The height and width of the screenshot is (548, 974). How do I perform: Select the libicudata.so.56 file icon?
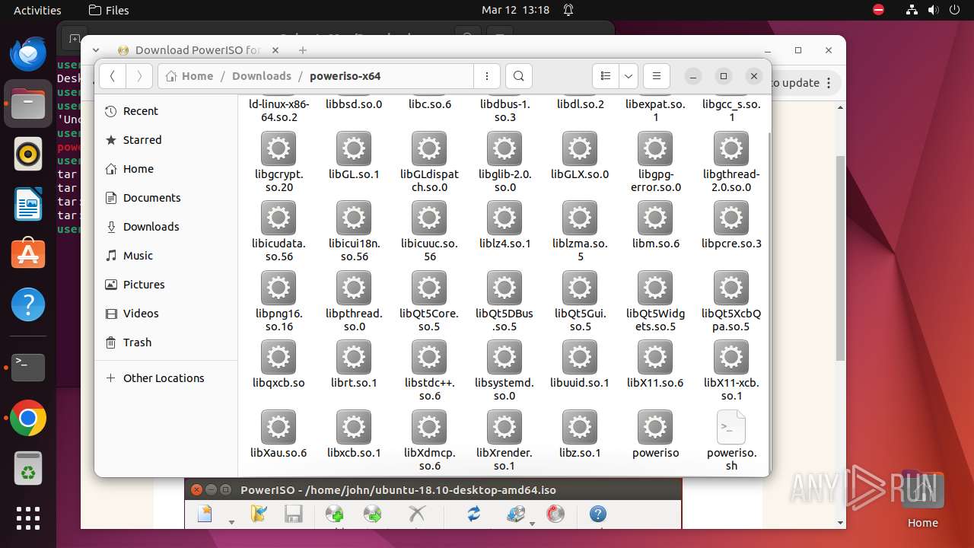tap(279, 218)
